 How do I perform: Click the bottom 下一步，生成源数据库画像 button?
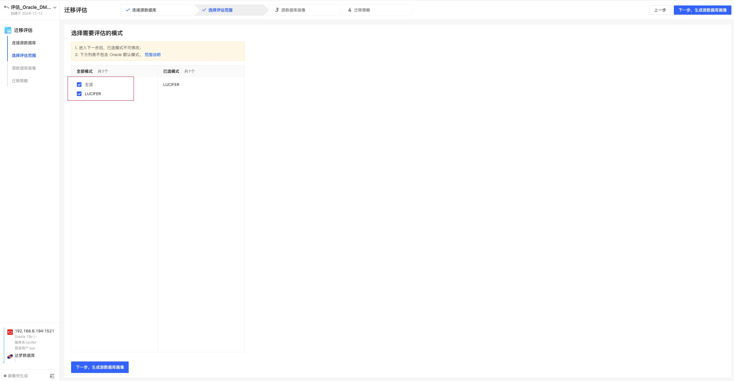(100, 367)
